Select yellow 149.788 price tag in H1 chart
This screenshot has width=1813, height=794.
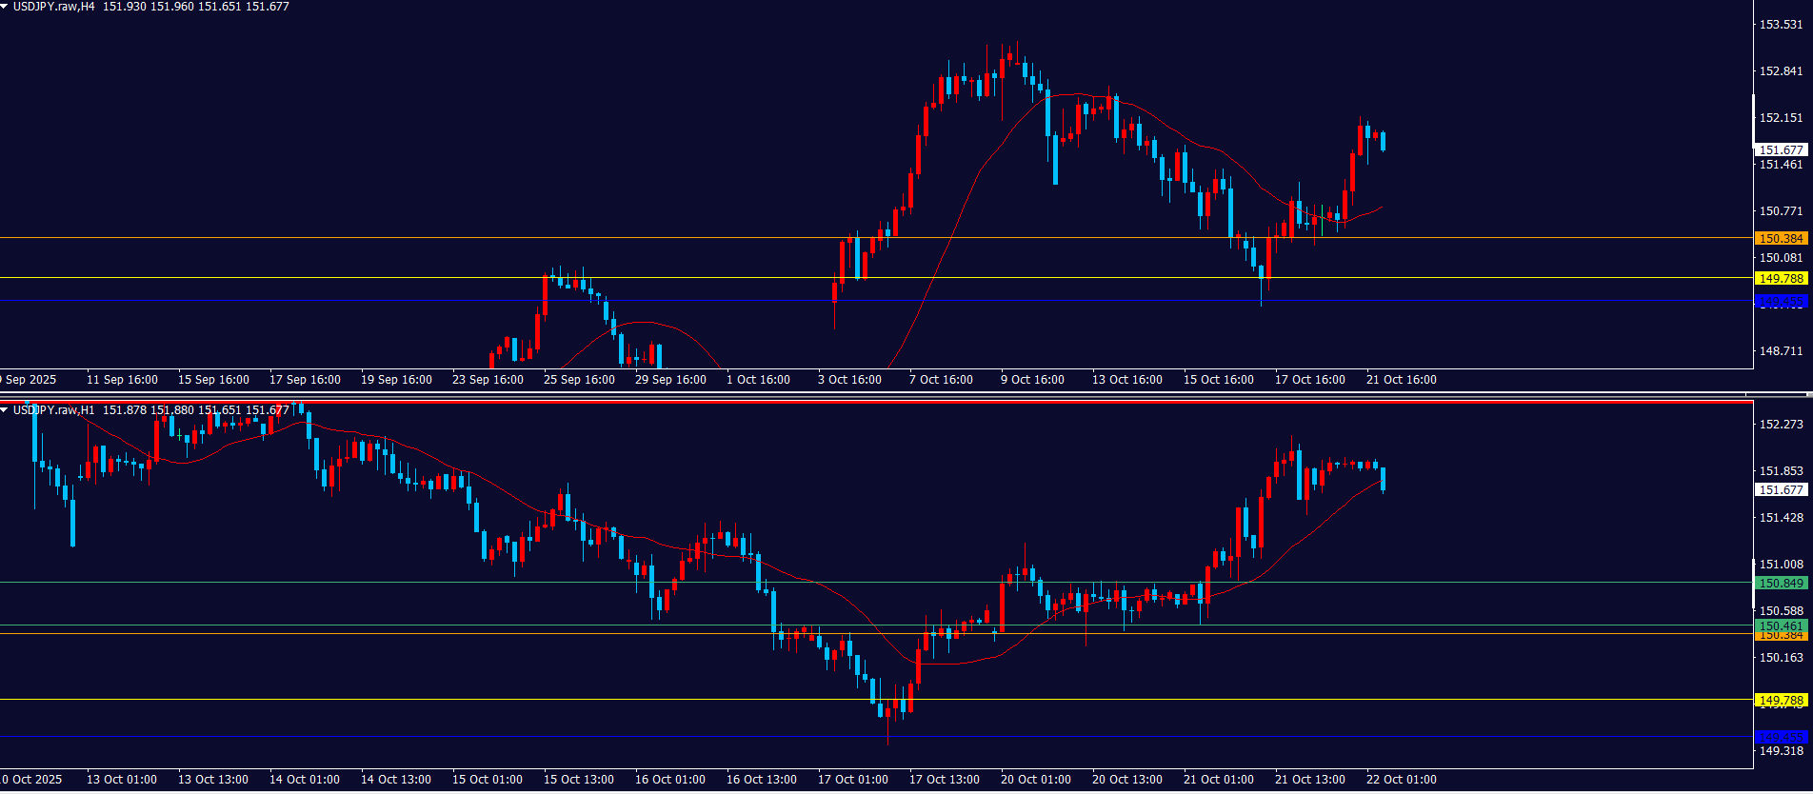pos(1781,701)
